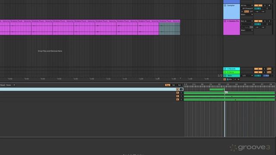Switch zone editor to Vel tab
The width and height of the screenshot is (276, 155).
[173, 85]
